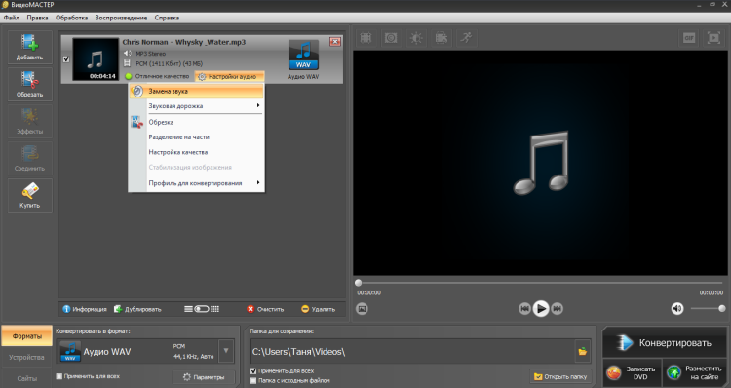Choose Разделение на части menu entry

tap(196, 137)
